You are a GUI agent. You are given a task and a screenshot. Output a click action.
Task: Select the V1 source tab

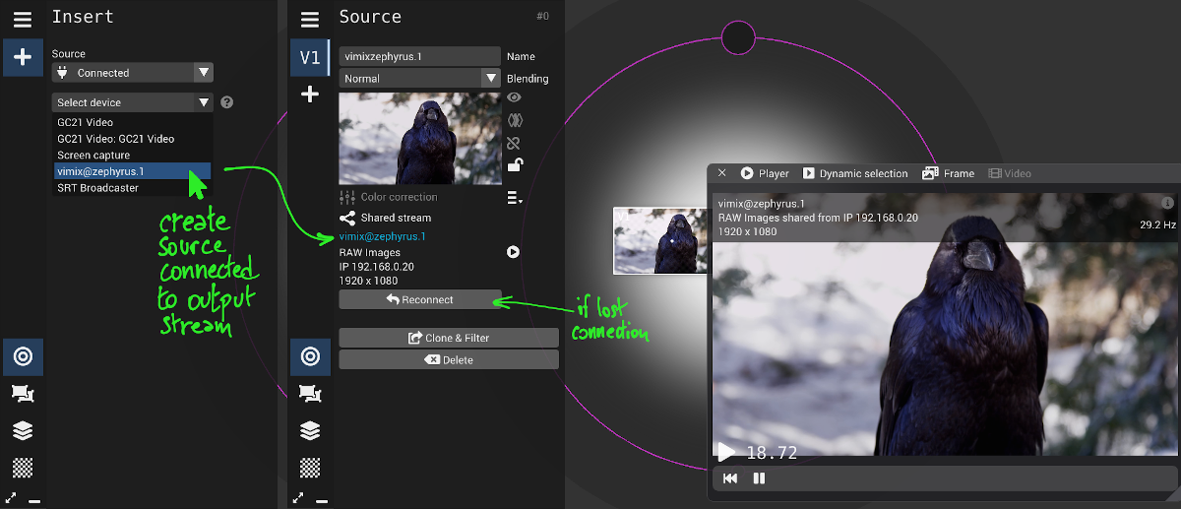click(310, 58)
